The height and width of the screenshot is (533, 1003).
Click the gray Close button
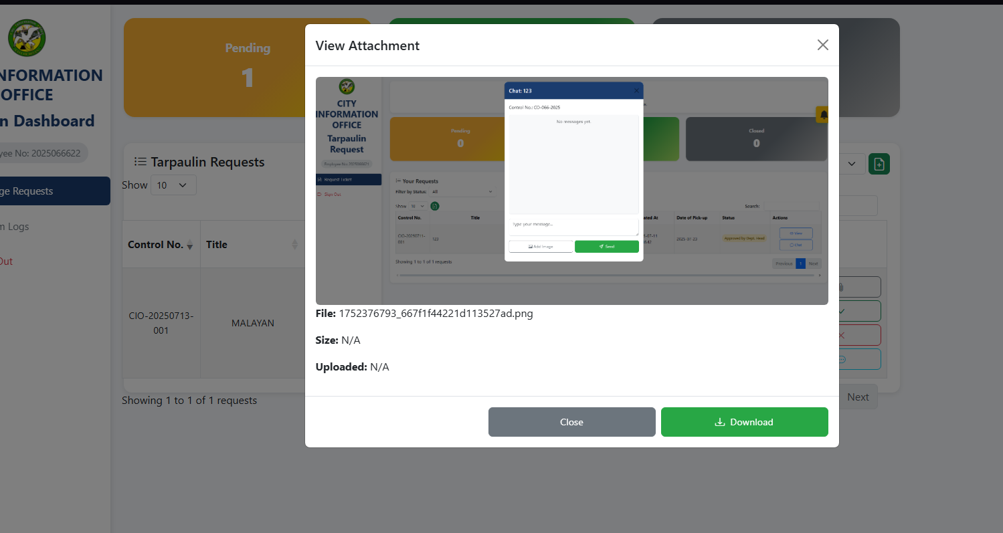571,422
